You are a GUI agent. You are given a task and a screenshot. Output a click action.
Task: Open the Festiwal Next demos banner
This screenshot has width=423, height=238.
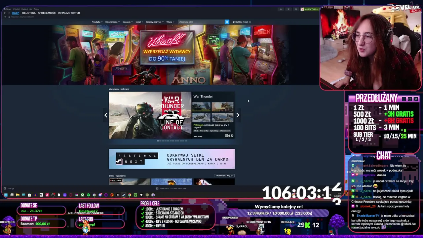pyautogui.click(x=172, y=159)
